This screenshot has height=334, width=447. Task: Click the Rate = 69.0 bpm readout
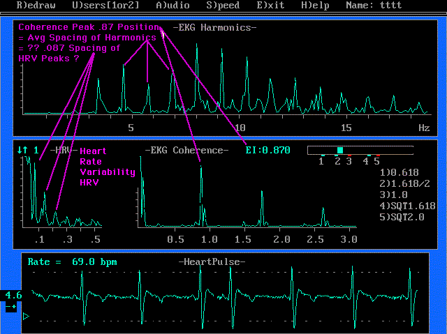click(73, 261)
